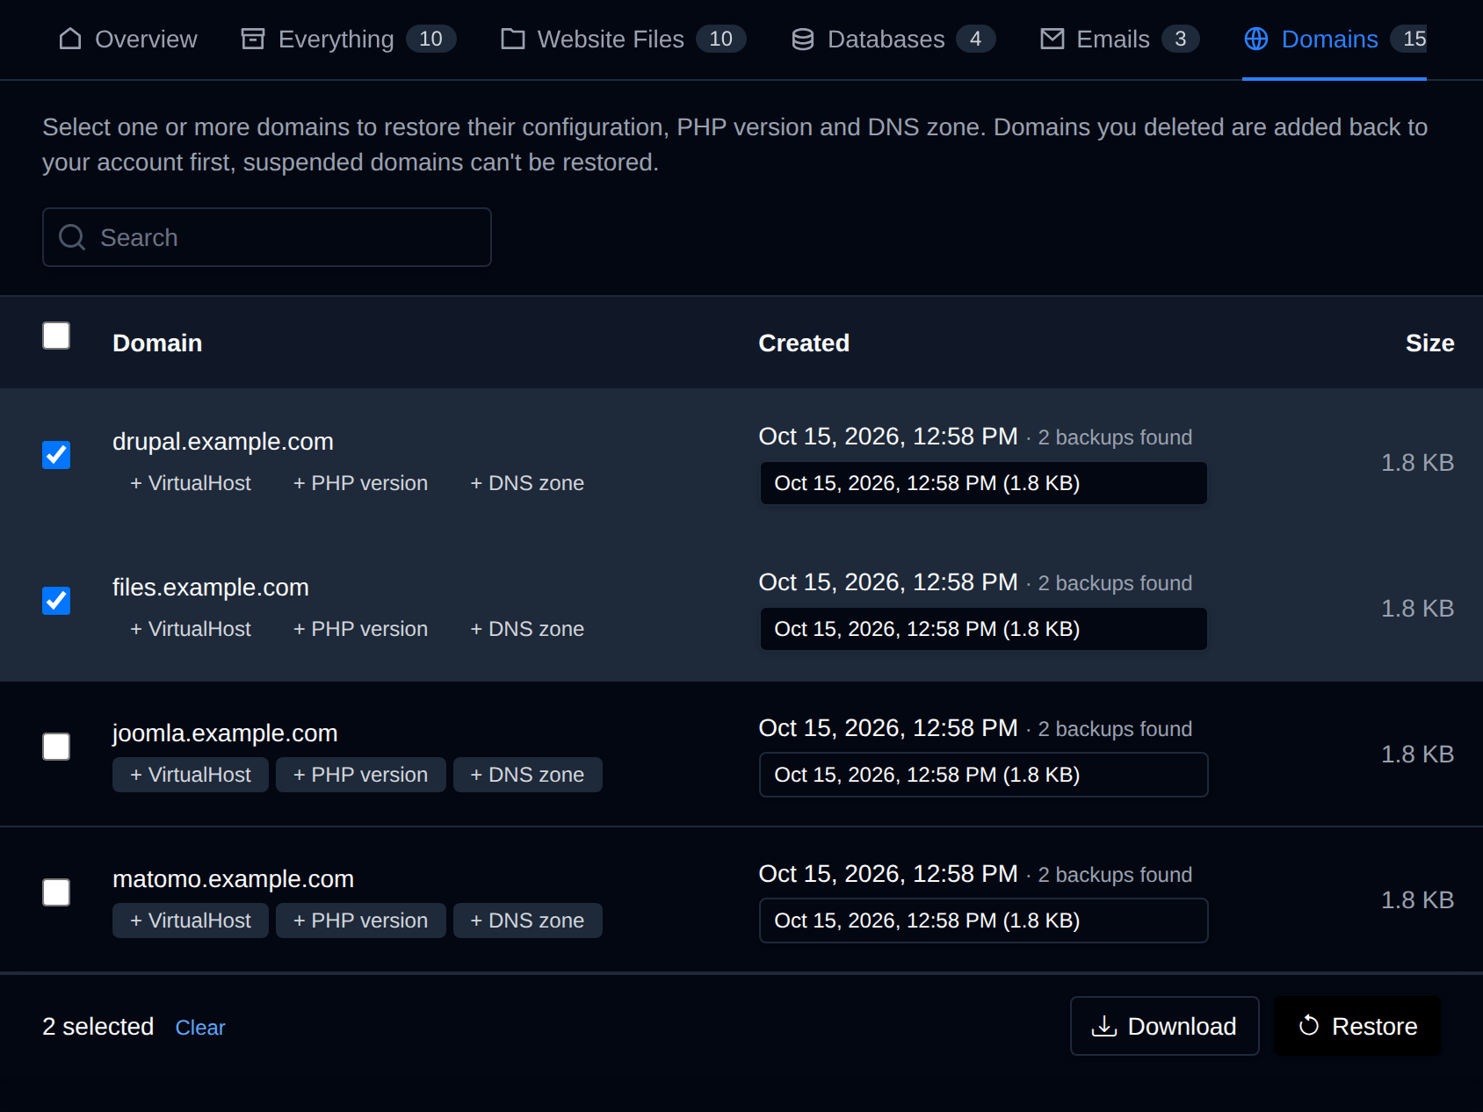This screenshot has width=1483, height=1112.
Task: Open the Overview tab
Action: pos(128,40)
